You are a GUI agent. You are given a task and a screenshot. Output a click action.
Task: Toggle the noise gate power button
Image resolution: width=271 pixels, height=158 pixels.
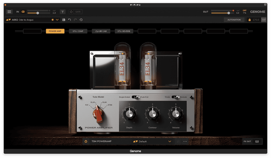click(x=71, y=12)
